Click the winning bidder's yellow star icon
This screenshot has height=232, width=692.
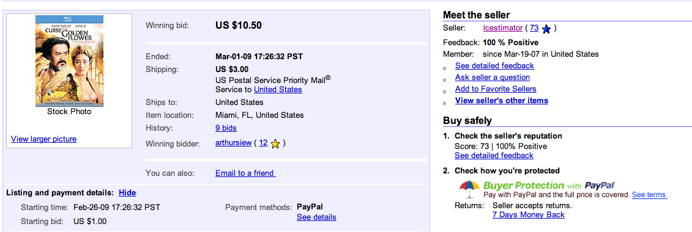pos(275,143)
